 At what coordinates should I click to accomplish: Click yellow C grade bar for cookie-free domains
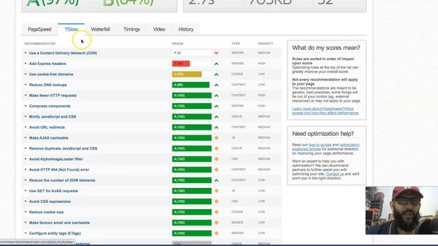(x=187, y=74)
